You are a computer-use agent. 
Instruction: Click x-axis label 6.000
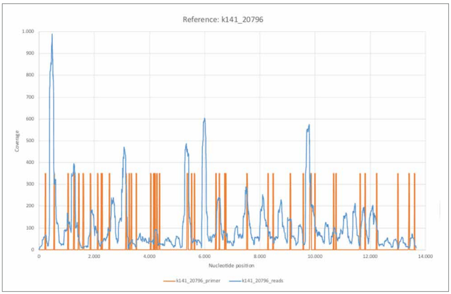(x=205, y=256)
